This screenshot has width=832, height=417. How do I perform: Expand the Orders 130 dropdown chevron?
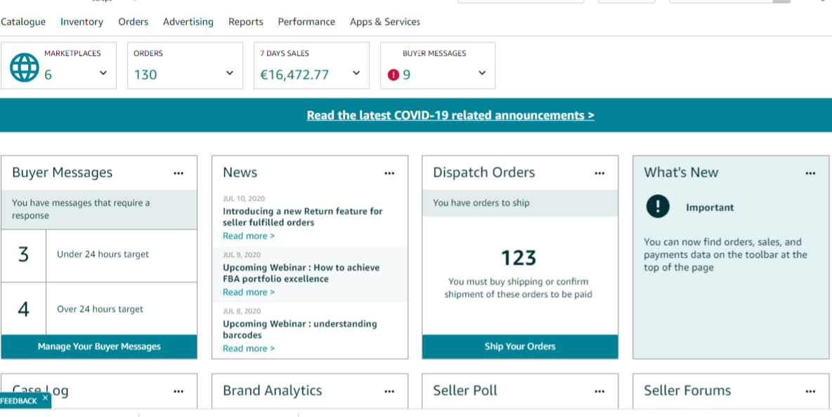230,72
